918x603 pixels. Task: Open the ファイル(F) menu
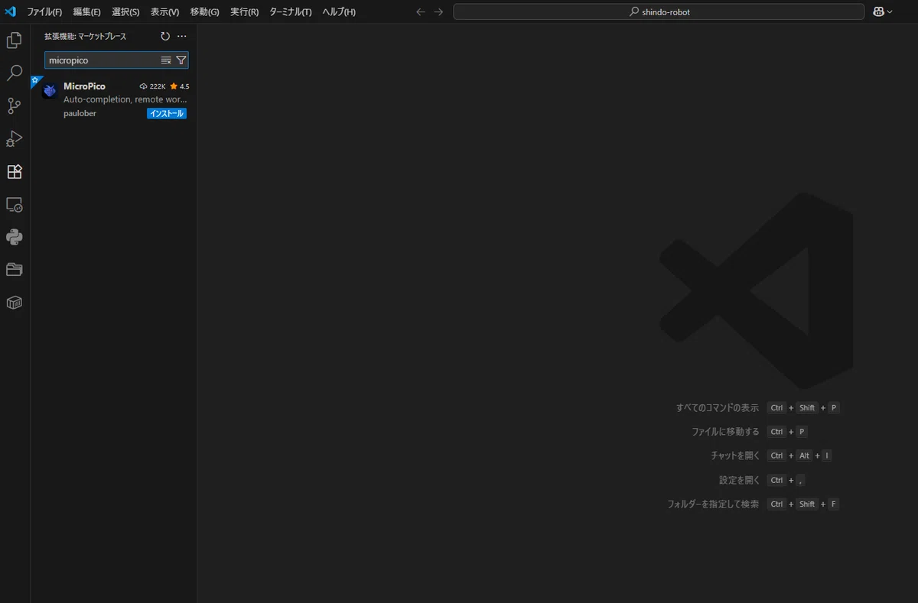(x=44, y=12)
